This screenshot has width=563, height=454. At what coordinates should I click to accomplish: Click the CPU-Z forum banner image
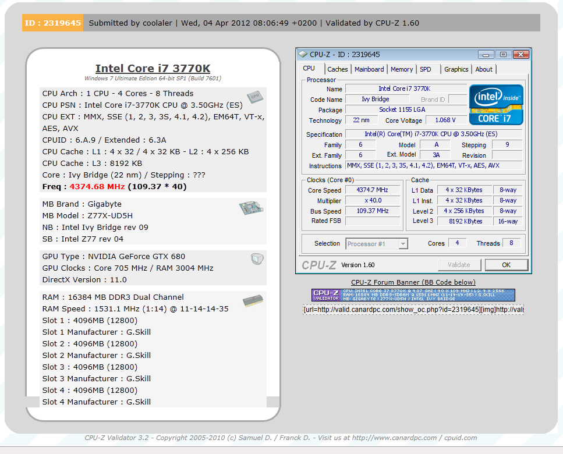pyautogui.click(x=413, y=295)
